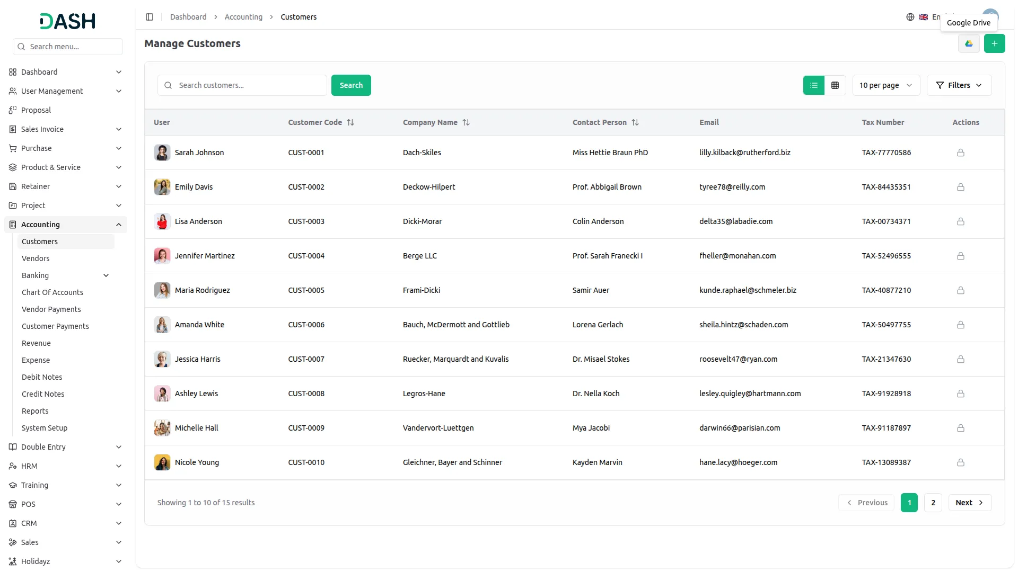Click the Search button
Image resolution: width=1018 pixels, height=572 pixels.
(350, 85)
